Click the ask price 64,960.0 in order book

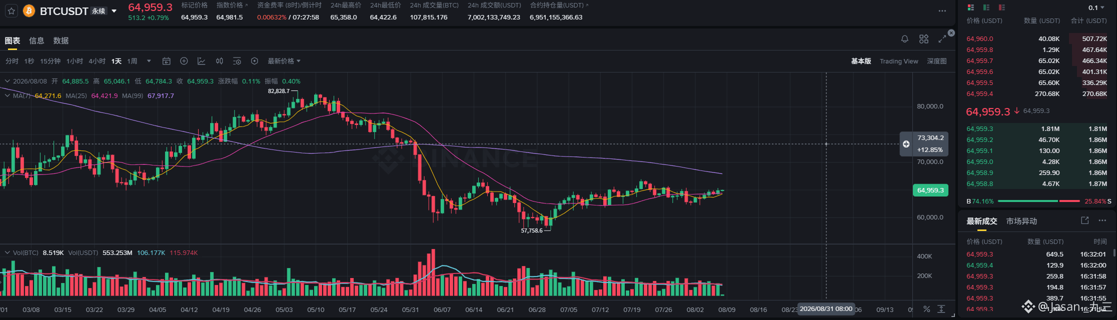980,38
